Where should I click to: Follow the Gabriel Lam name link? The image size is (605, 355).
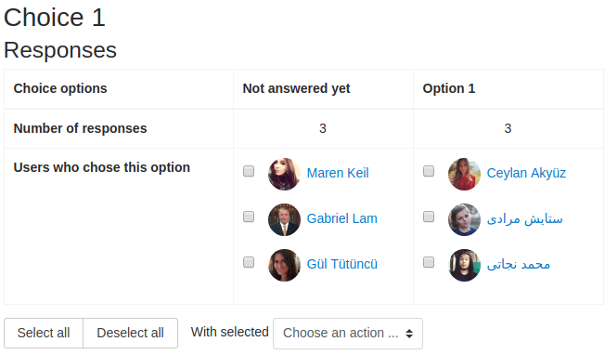click(341, 218)
